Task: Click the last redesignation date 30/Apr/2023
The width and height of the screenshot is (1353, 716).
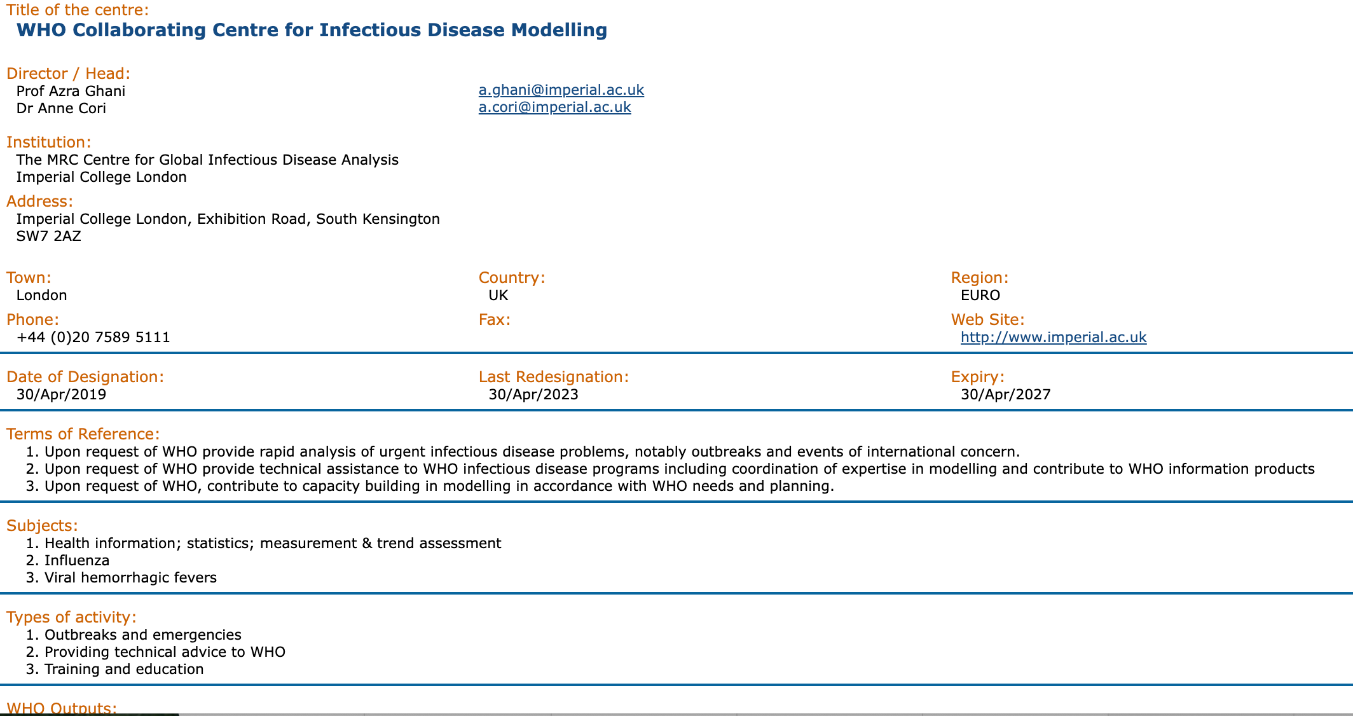Action: tap(533, 395)
